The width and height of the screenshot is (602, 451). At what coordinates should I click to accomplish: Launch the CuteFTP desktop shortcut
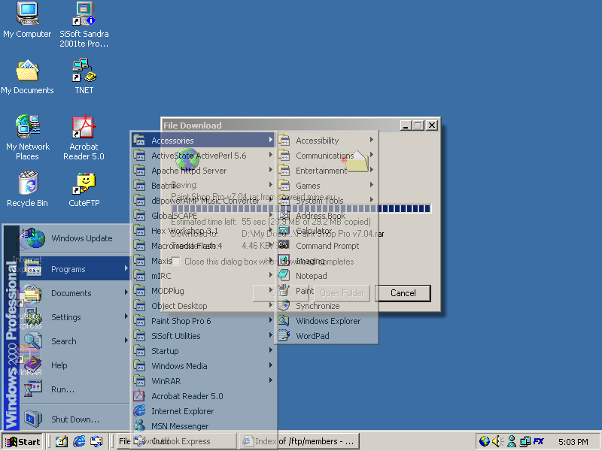(84, 183)
